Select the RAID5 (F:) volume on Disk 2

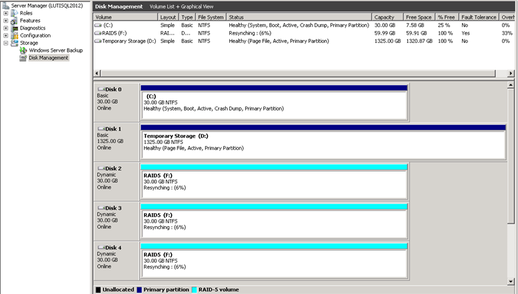point(274,182)
